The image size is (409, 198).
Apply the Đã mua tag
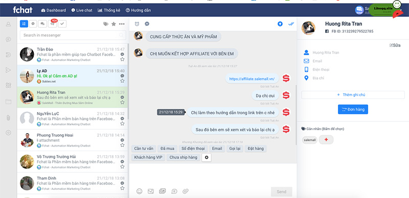pyautogui.click(x=168, y=148)
